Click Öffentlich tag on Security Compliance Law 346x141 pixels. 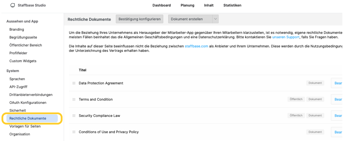[296, 115]
